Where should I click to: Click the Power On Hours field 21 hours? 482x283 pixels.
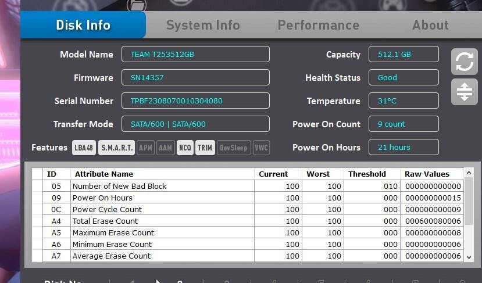[404, 147]
